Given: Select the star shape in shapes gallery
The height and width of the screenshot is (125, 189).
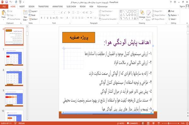Looking at the screenshot, I should pos(135,18).
